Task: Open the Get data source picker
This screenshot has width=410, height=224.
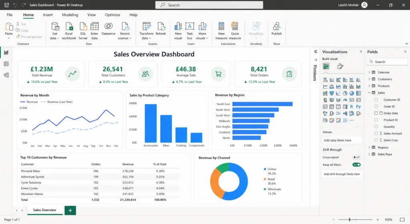Action: 54,31
